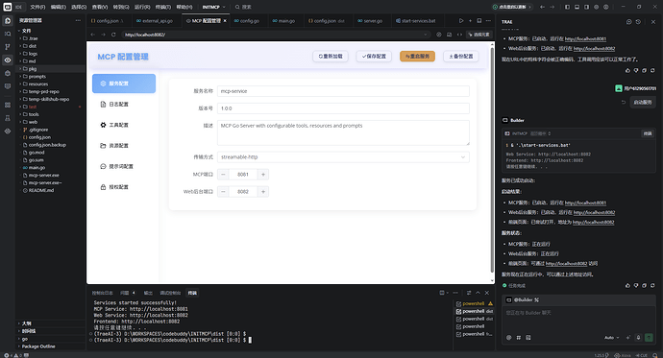663x358 pixels.
Task: Click the at-mention icon in chat input
Action: coord(508,337)
